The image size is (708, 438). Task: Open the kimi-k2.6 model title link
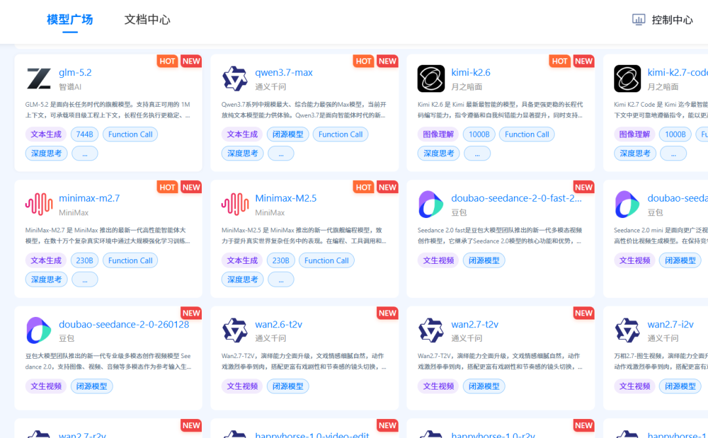point(471,72)
